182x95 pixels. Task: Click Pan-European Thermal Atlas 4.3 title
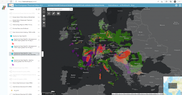point(29,5)
